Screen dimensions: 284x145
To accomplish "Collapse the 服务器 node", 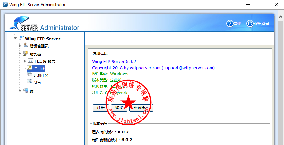I will point(20,54).
